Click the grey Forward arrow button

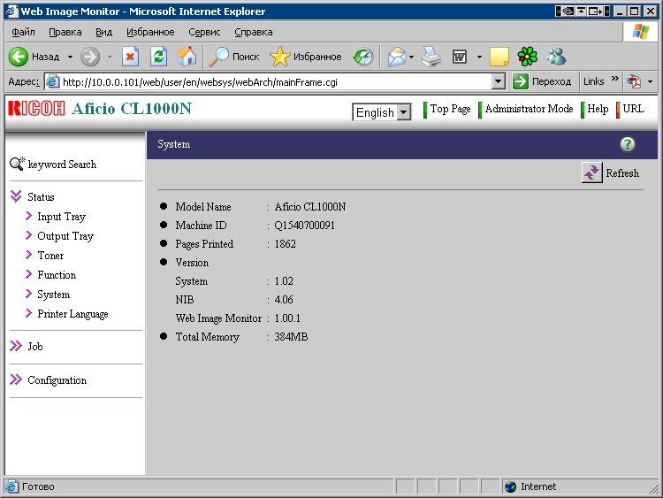[90, 57]
